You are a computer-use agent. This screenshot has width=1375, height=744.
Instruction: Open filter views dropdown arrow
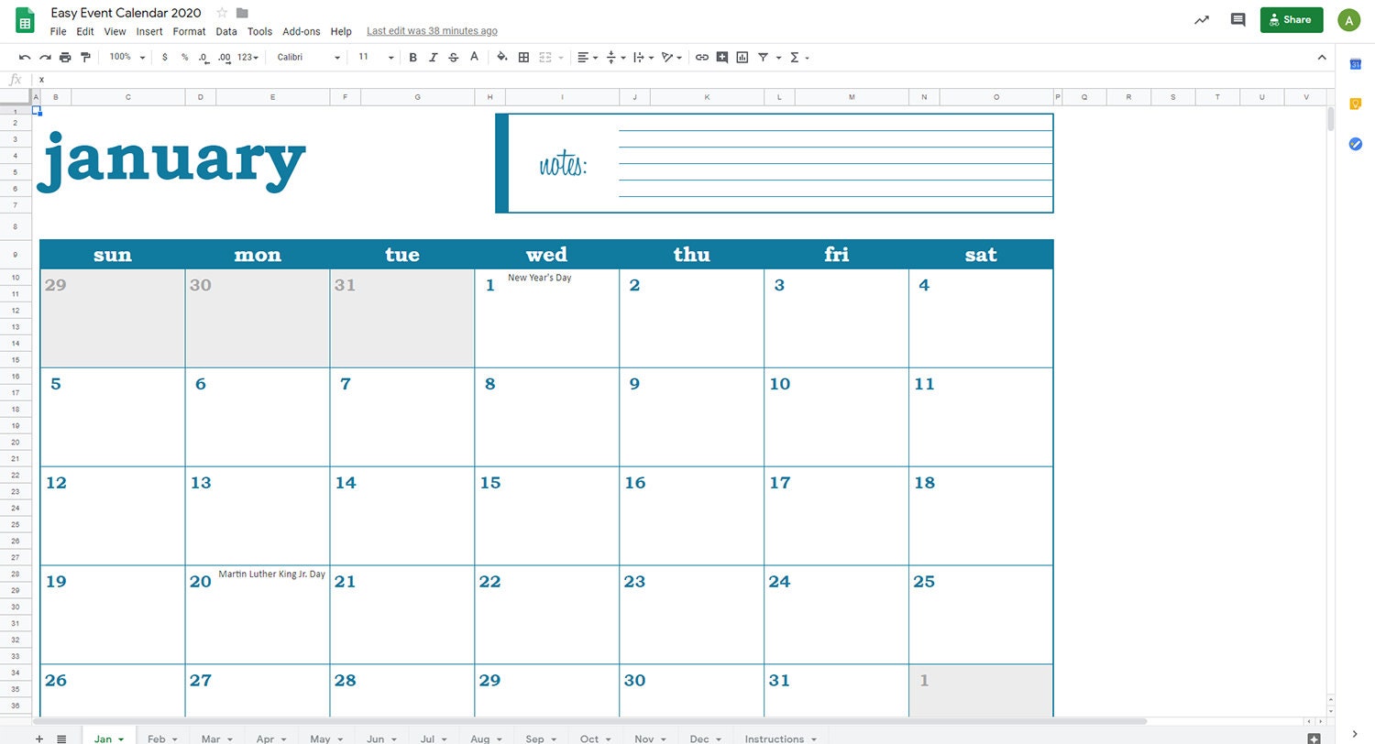(778, 58)
